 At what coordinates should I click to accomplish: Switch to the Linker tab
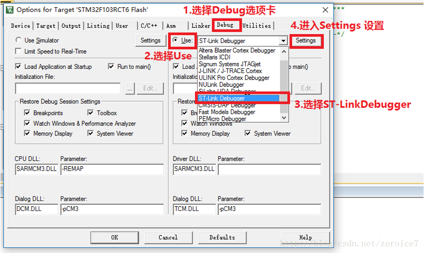point(201,26)
